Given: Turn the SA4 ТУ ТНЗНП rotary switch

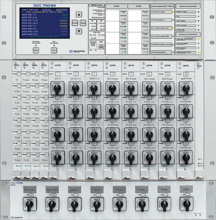Looking at the screenshot, I should click(x=58, y=157).
